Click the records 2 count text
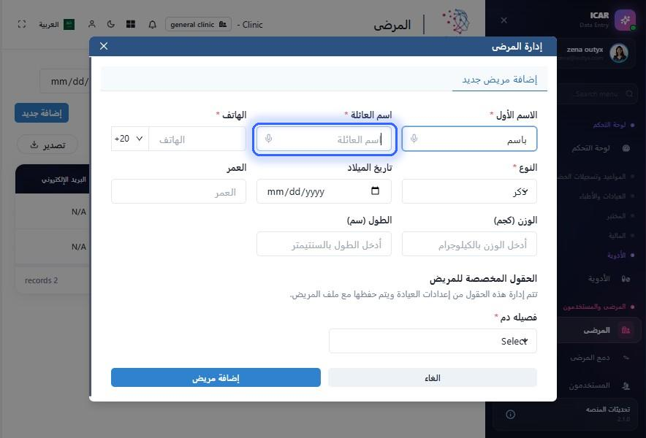The height and width of the screenshot is (438, 646). [41, 280]
